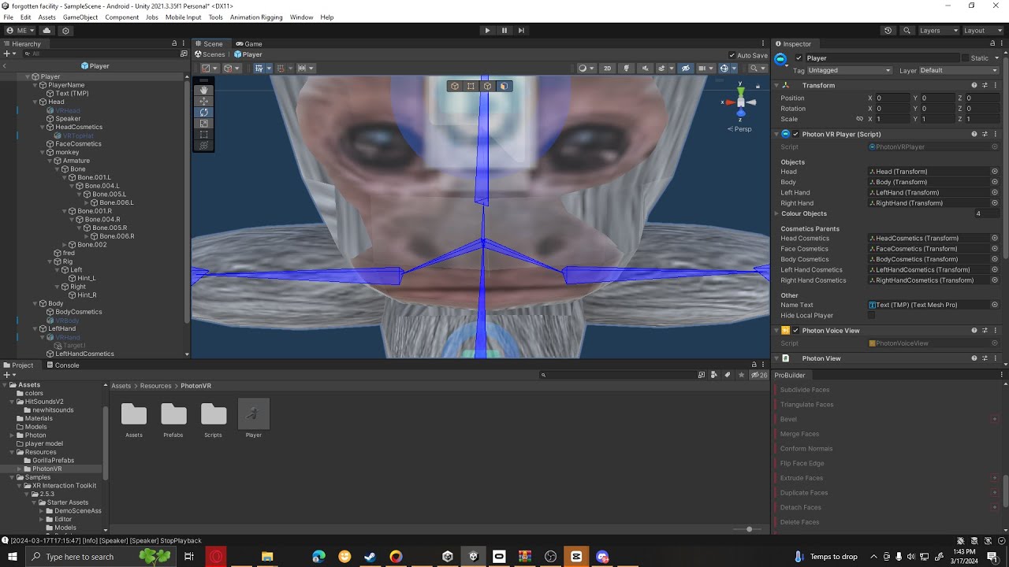This screenshot has width=1009, height=567.
Task: Toggle Photon VR Player script enabled checkbox
Action: [795, 134]
